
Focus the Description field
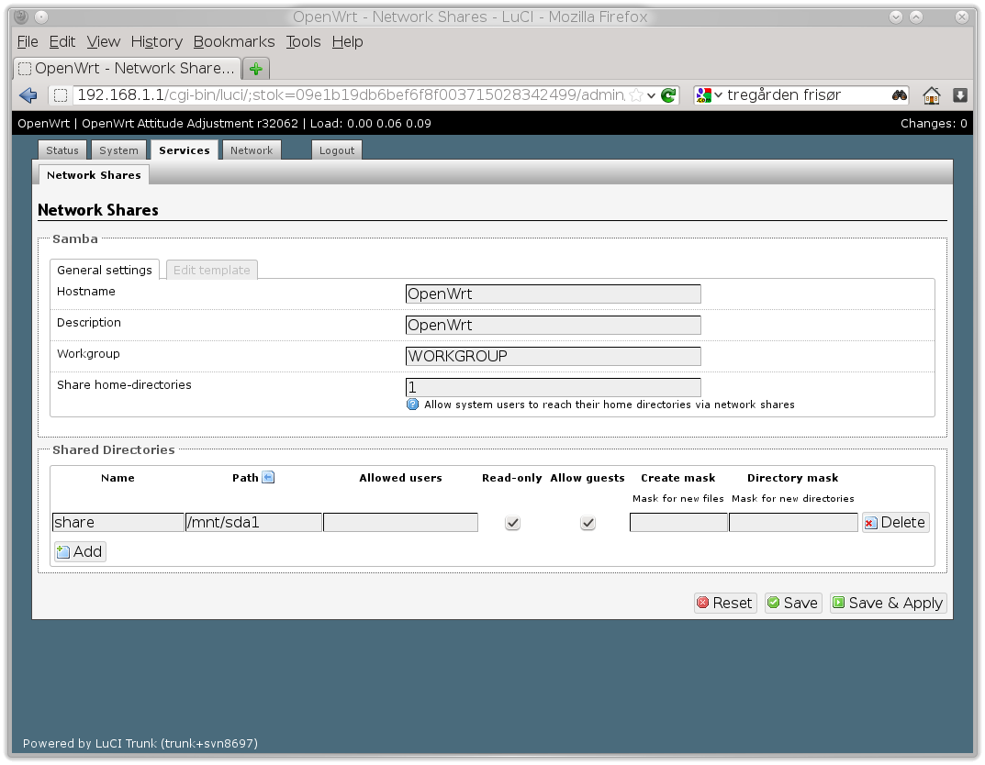click(x=553, y=325)
